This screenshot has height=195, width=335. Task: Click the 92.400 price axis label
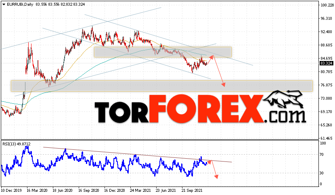click(327, 32)
